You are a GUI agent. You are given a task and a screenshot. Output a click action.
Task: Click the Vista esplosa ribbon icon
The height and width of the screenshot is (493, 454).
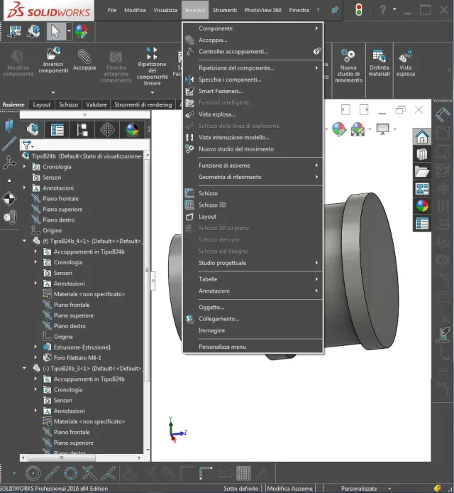click(406, 56)
